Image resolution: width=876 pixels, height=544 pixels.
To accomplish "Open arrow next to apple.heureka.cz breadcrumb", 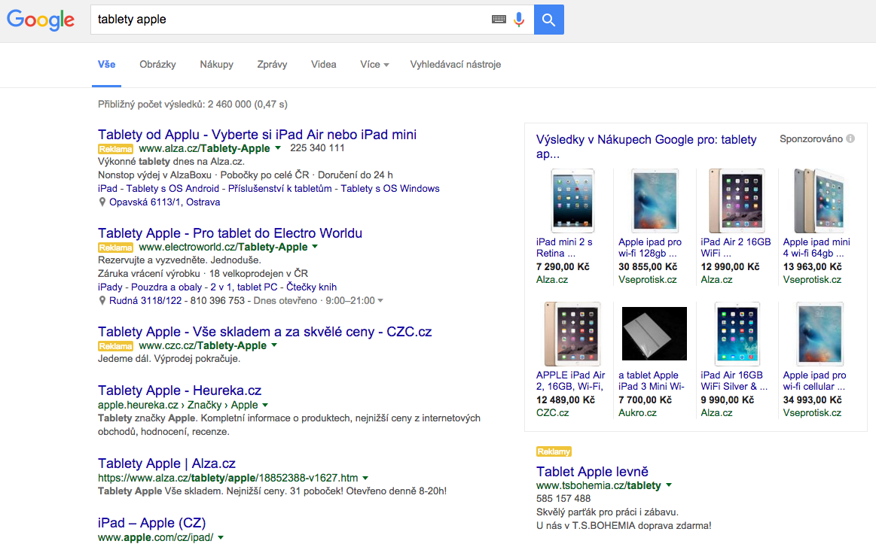I will pos(265,405).
